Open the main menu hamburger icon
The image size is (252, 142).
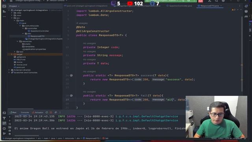pos(11,1)
